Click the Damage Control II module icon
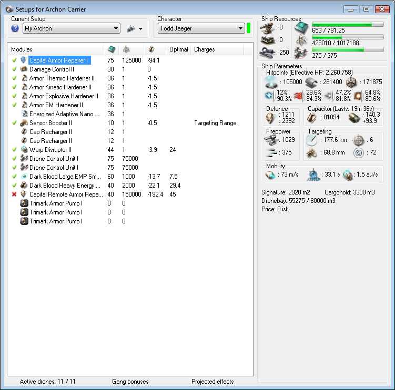 pos(24,69)
